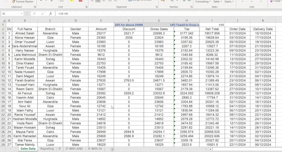Select column H header
Viewport: 282px width, 152px height.
pyautogui.click(x=187, y=21)
